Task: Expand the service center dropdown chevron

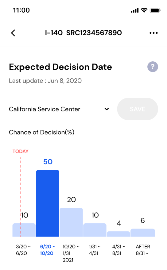Action: 107,109
